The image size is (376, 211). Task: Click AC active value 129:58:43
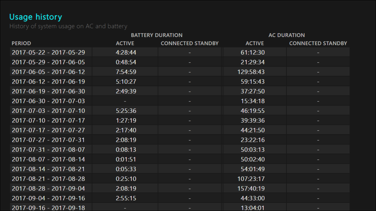point(251,72)
